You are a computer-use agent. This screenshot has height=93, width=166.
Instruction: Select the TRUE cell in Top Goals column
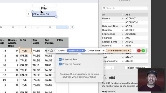click(38, 65)
